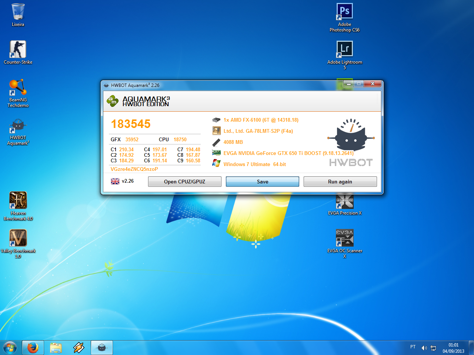The width and height of the screenshot is (474, 355).
Task: Open the BeamNG Techdemo shortcut
Action: pyautogui.click(x=18, y=93)
